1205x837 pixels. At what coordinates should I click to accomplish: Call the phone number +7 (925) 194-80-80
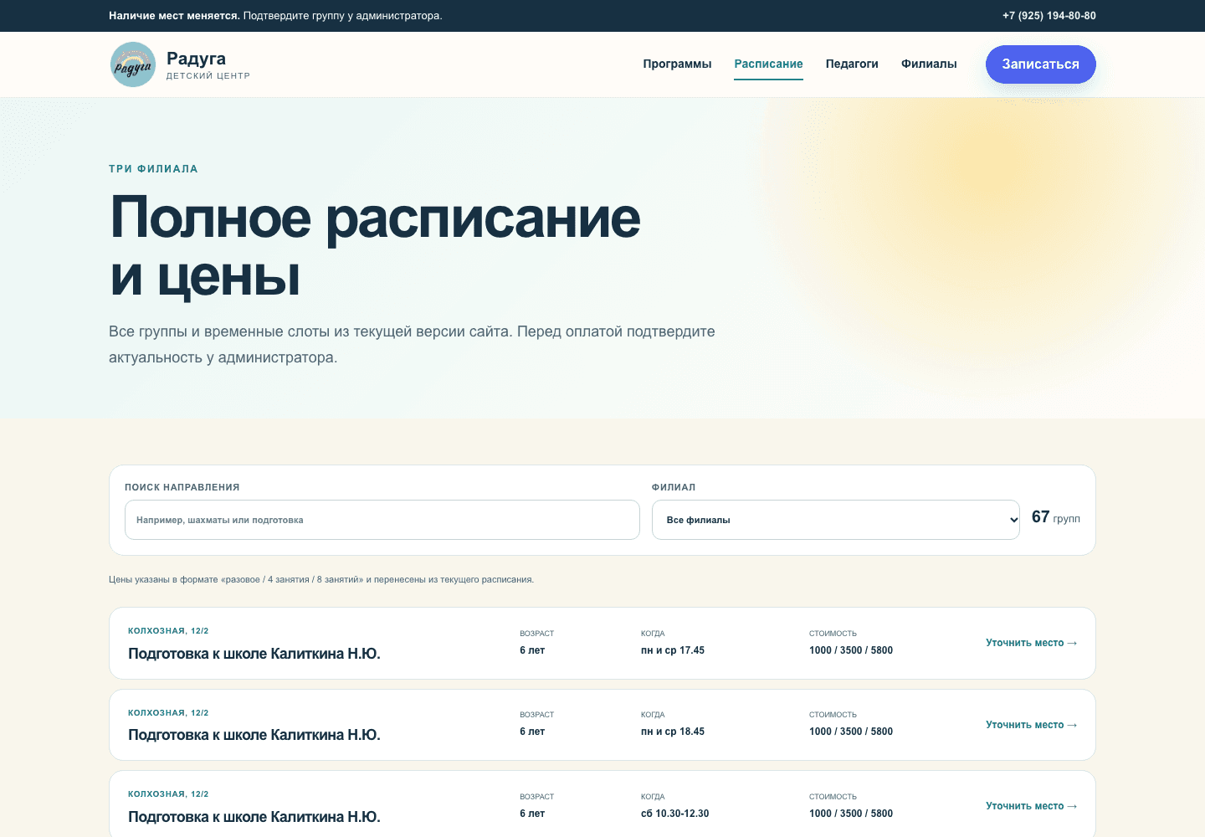[x=1049, y=16]
